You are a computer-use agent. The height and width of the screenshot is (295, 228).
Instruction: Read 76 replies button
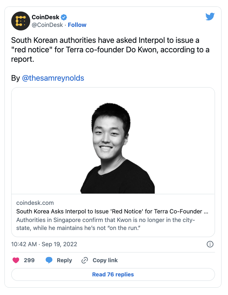point(113,274)
